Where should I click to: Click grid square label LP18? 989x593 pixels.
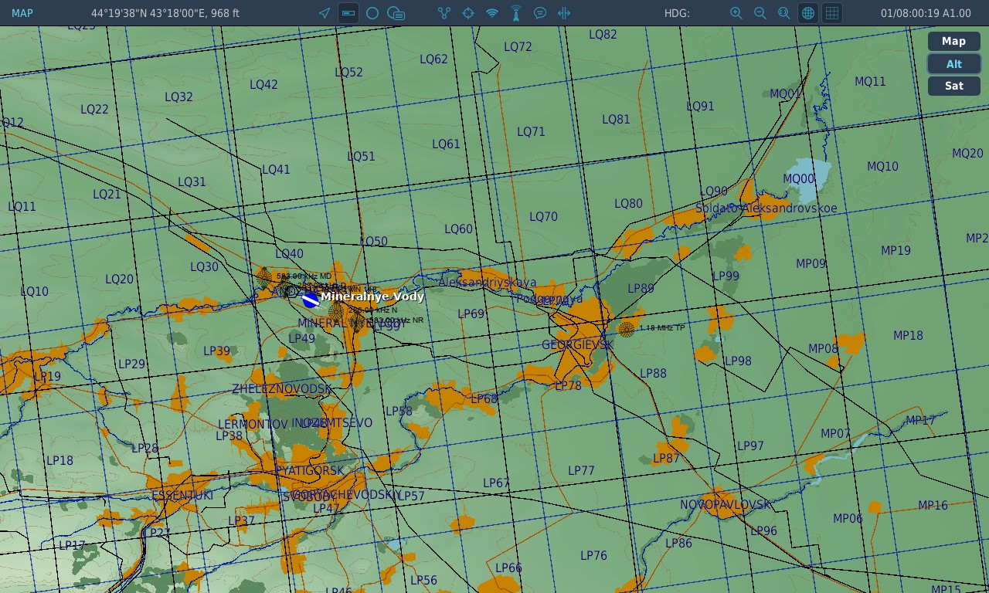(59, 461)
